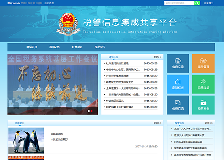Image resolution: width=224 pixels, height=160 pixels.
Task: Click the case summary 大比武动态展示
Action: 59,139
